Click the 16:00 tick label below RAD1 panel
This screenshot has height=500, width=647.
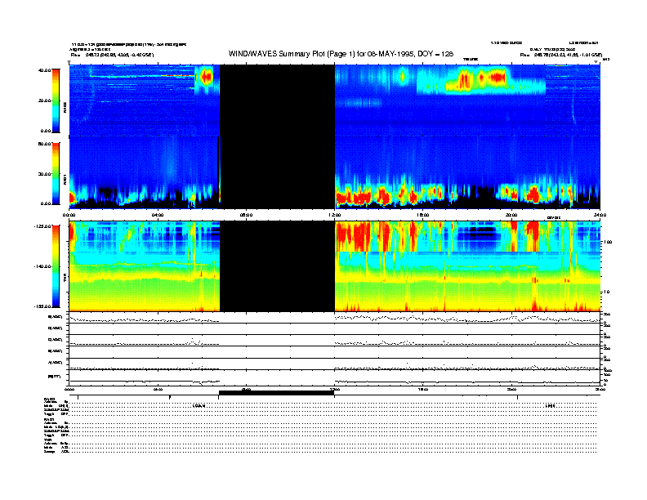[x=423, y=215]
